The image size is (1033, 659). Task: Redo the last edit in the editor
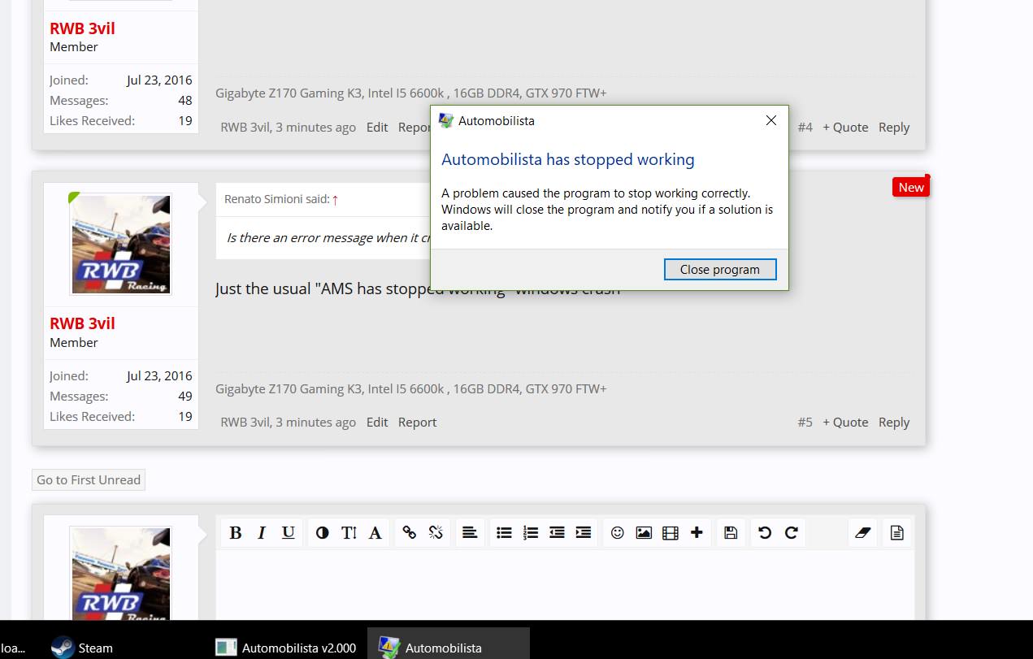(792, 532)
